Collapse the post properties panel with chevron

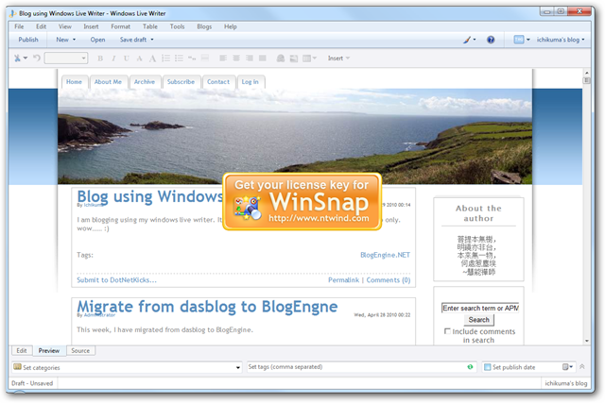(x=582, y=367)
